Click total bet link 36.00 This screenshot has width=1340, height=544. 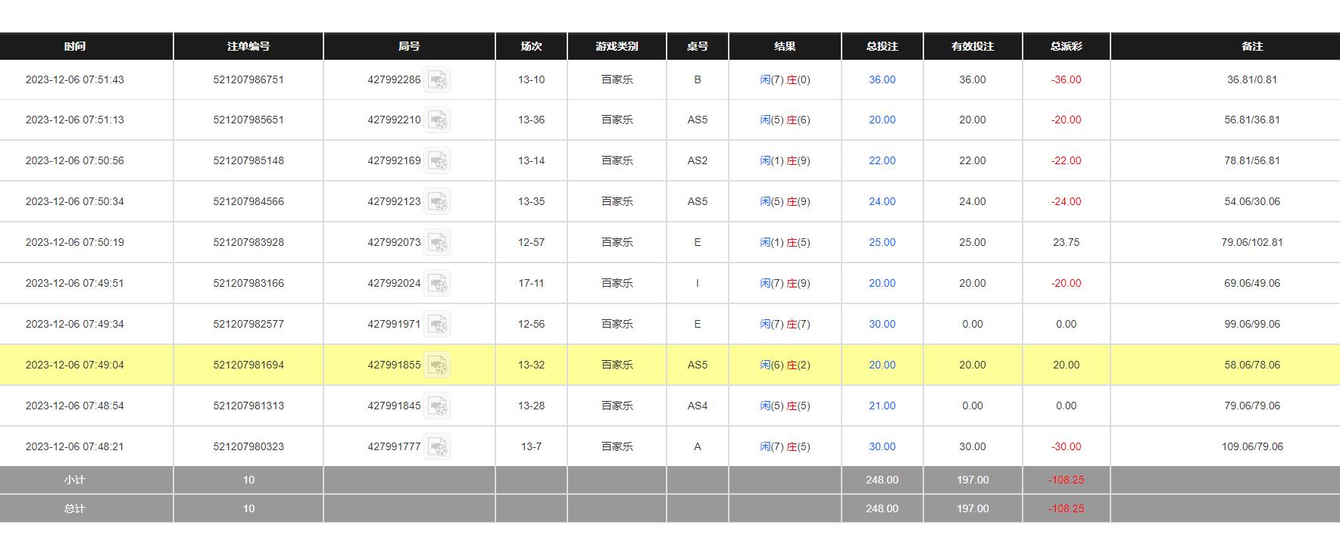(882, 79)
